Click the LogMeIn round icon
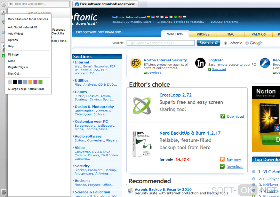This screenshot has height=197, width=280. 200,63
